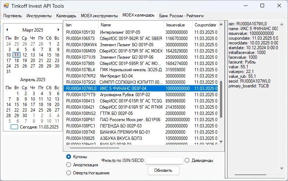288x181 pixels.
Task: Click the Фильтр по ISIN/SECID input field
Action: 164,161
